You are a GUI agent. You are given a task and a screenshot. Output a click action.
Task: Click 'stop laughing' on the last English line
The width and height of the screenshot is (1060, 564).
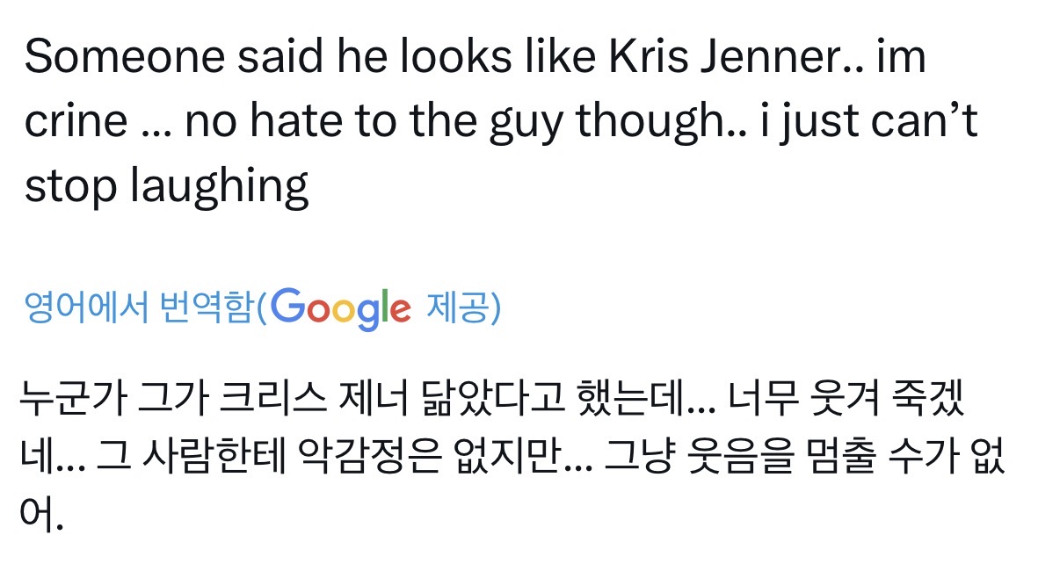(x=167, y=185)
